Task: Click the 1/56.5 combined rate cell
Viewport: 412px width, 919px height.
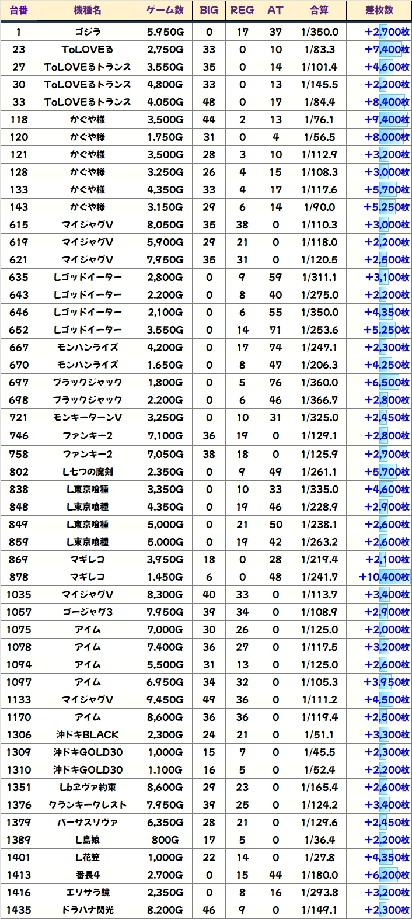Action: point(319,137)
